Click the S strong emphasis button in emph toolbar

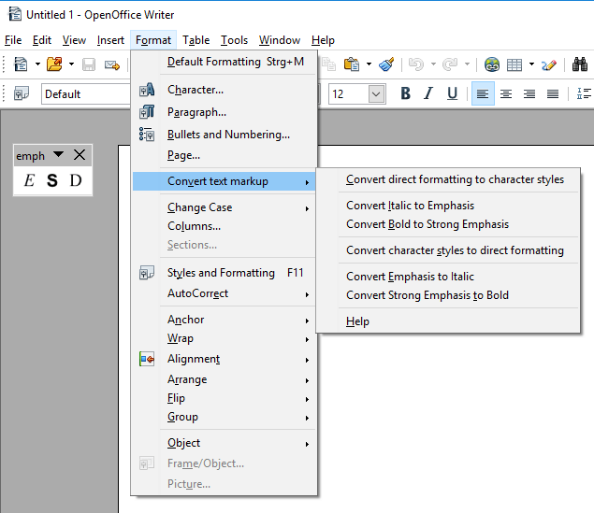[52, 180]
